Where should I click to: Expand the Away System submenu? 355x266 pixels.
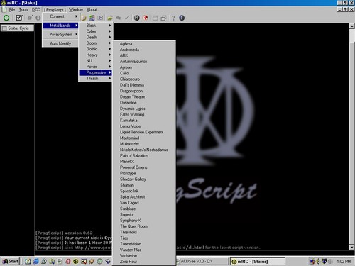tap(60, 35)
